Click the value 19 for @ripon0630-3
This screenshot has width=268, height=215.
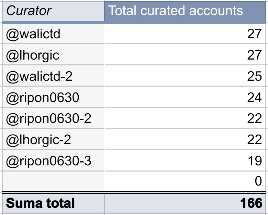pyautogui.click(x=254, y=161)
